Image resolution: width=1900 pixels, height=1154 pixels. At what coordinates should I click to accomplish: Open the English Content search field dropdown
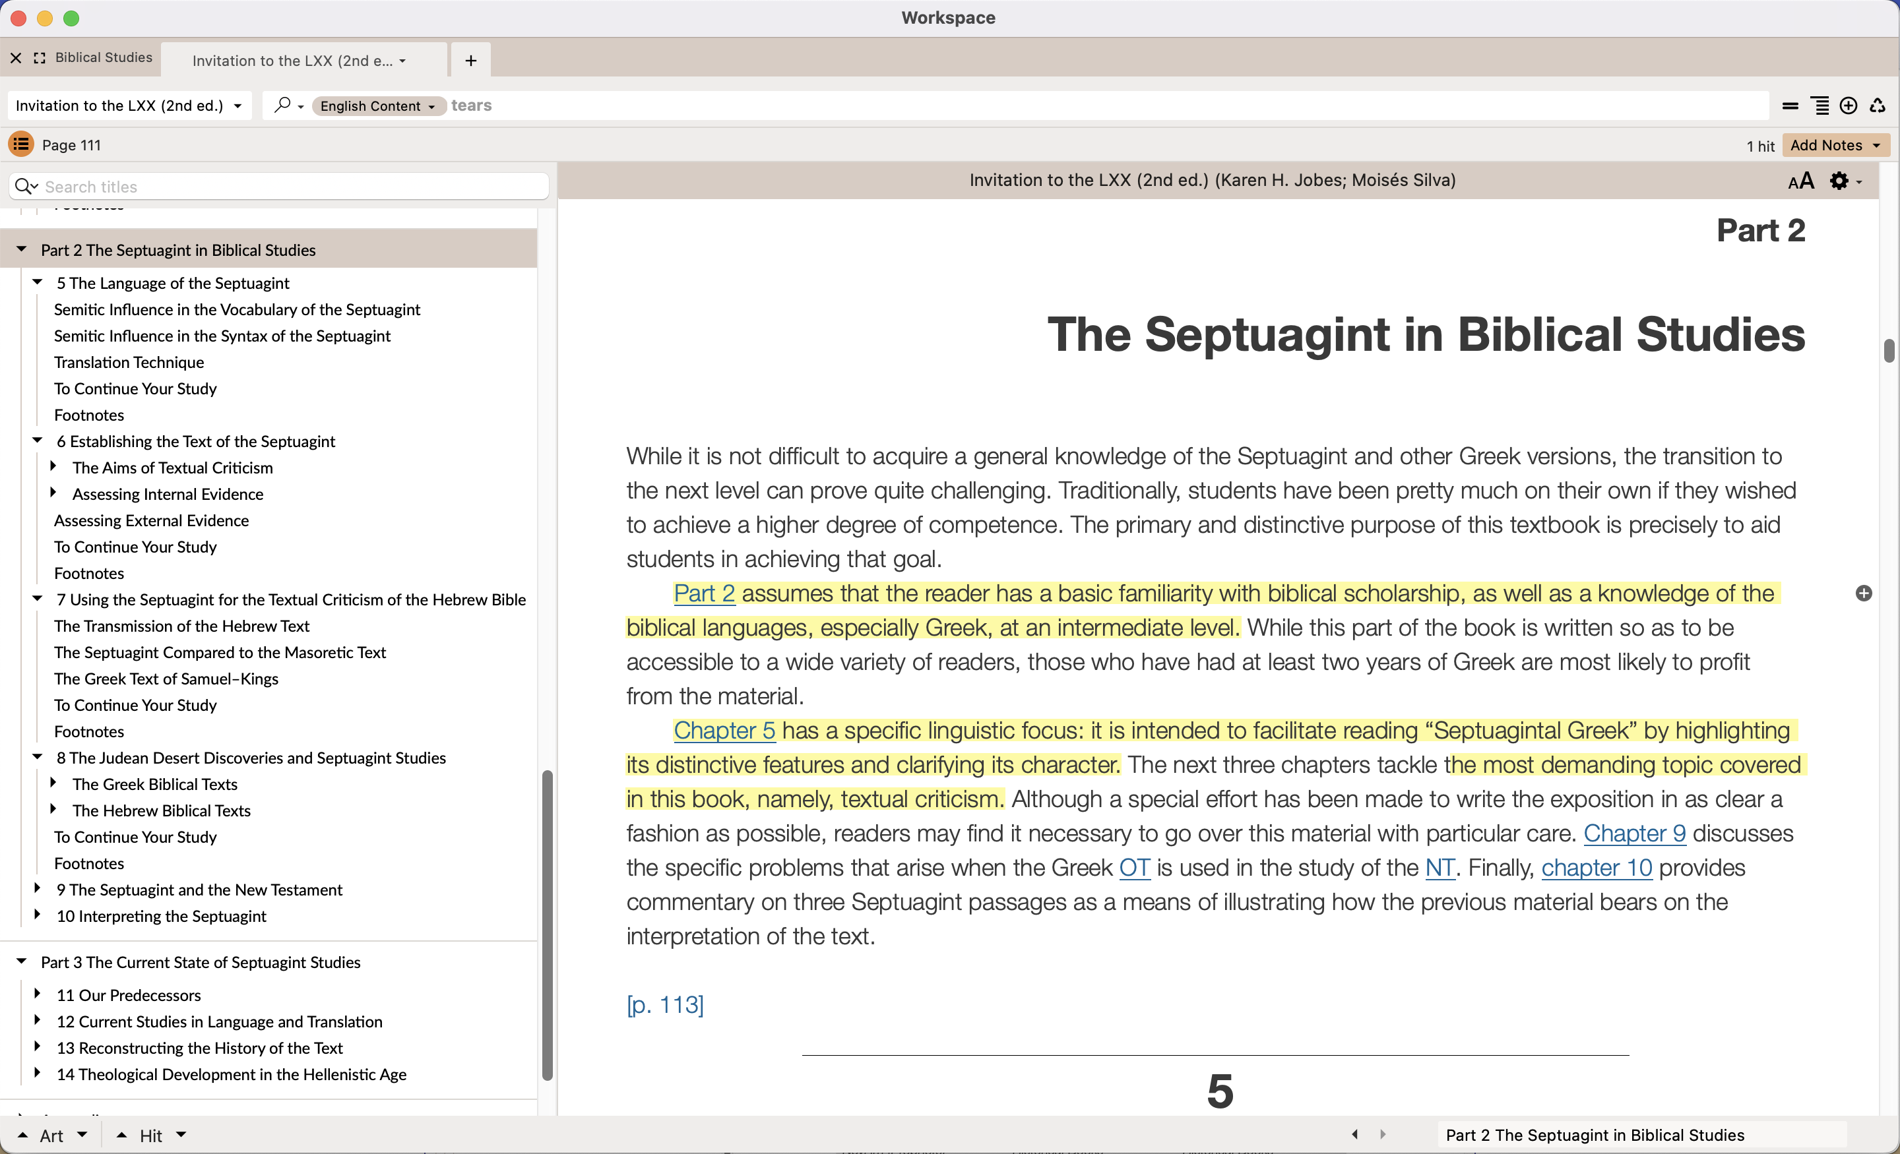(378, 106)
